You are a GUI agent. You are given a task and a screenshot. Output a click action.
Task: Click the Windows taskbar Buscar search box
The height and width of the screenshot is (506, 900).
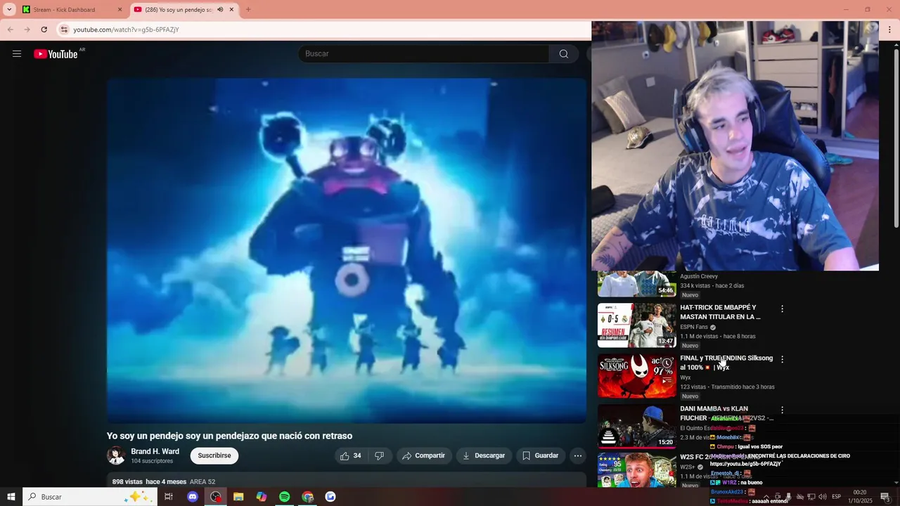(x=90, y=497)
